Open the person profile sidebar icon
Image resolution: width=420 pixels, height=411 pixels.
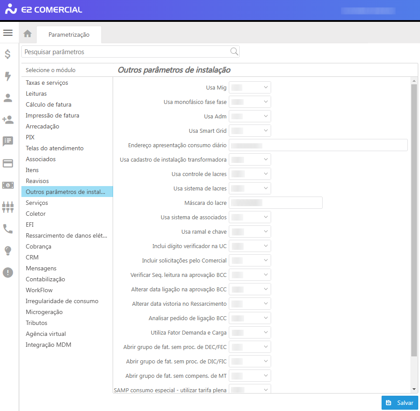click(8, 98)
